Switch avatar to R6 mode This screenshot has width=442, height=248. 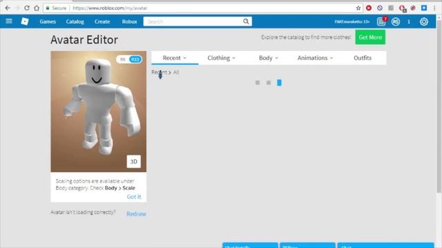[123, 59]
